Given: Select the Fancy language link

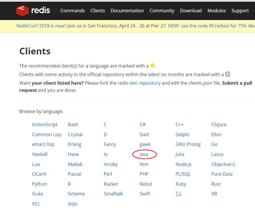Looking at the screenshot, I should click(110, 144).
